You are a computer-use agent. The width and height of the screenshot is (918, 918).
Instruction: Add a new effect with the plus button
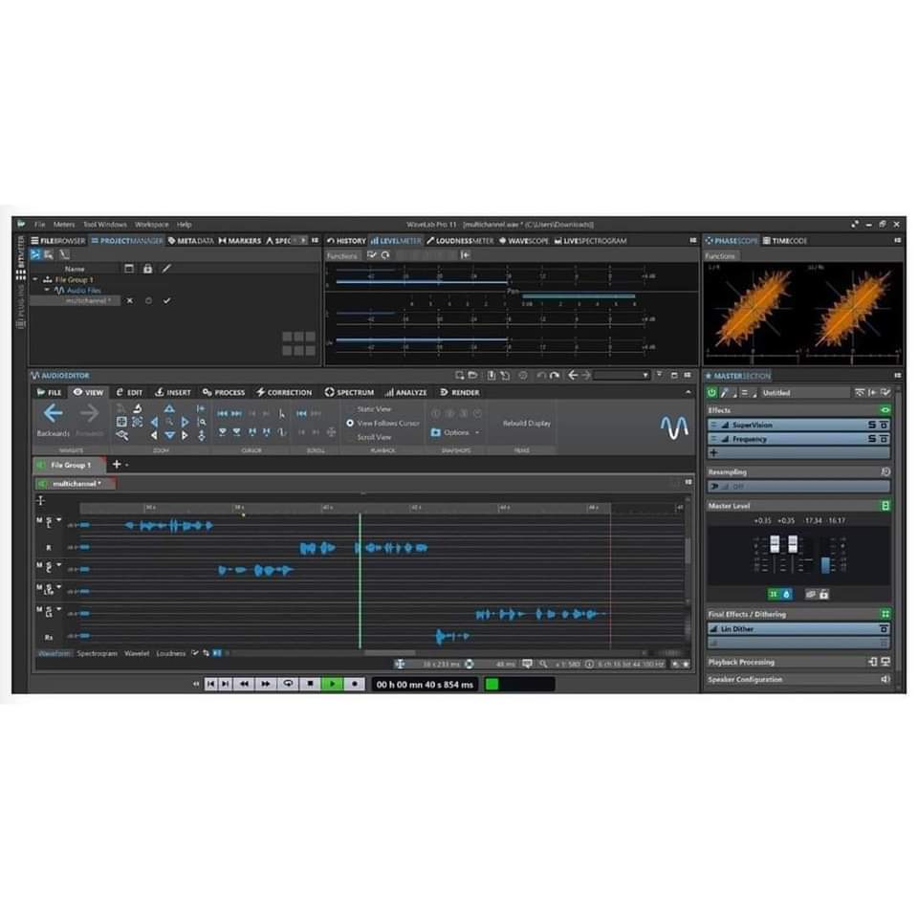[715, 450]
